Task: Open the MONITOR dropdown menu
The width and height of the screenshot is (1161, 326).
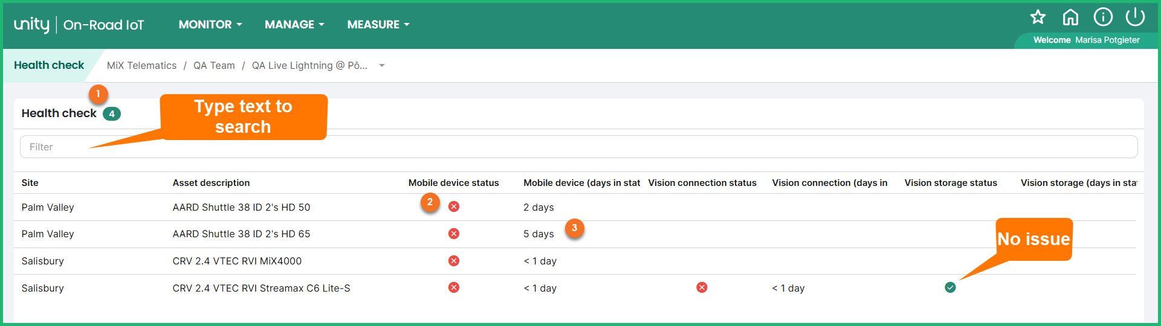Action: pos(210,25)
